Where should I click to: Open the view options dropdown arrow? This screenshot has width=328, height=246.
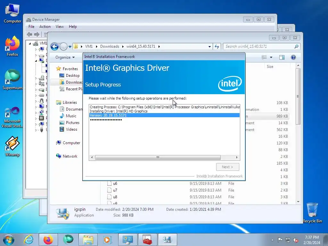[271, 57]
